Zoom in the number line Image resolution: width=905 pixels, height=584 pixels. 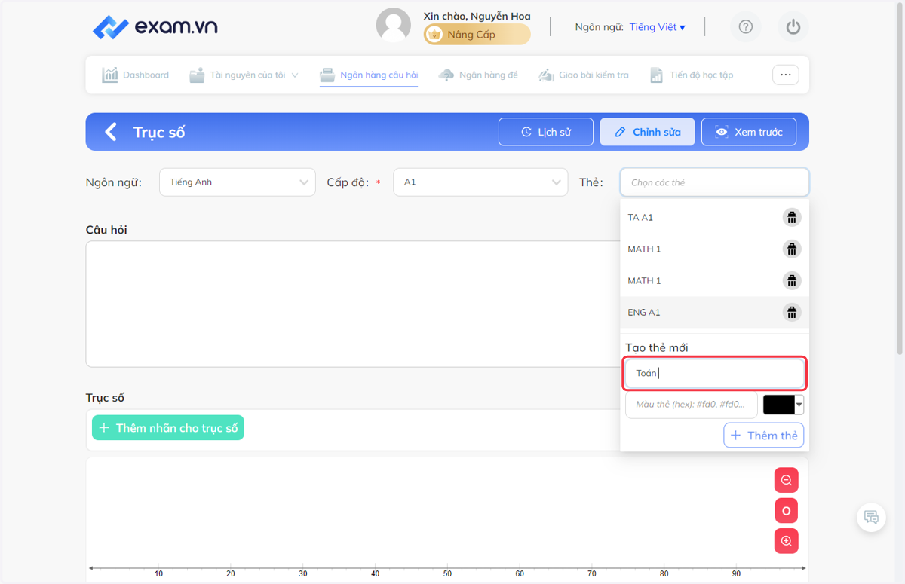pyautogui.click(x=786, y=541)
